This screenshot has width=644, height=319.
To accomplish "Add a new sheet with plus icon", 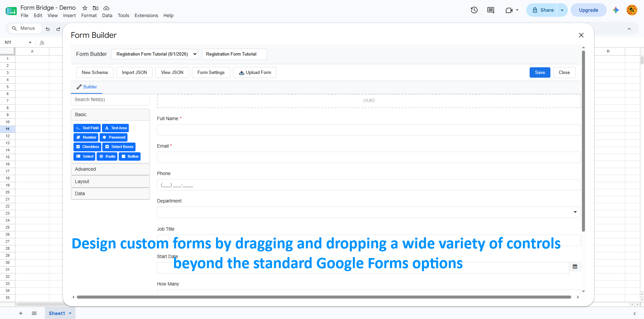I will tap(21, 313).
